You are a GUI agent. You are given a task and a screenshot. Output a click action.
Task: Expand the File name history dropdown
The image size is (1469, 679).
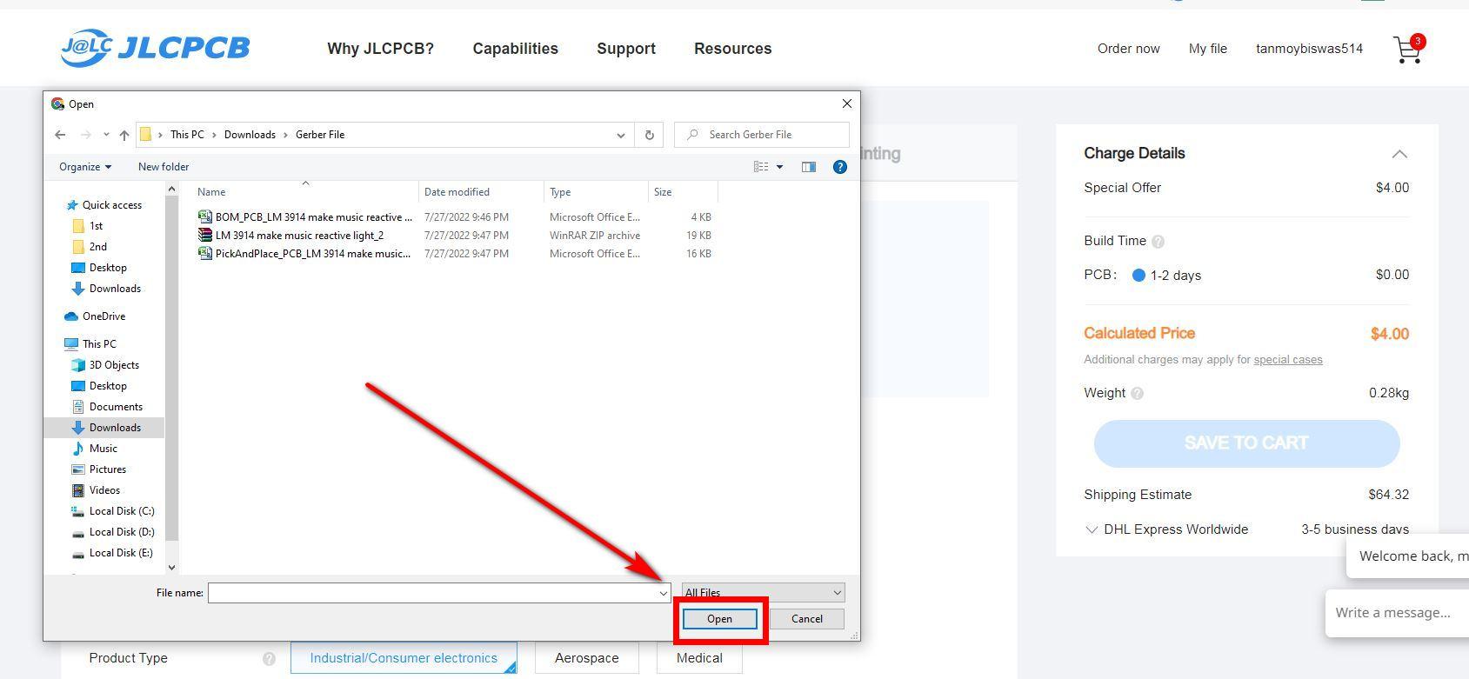pyautogui.click(x=663, y=593)
